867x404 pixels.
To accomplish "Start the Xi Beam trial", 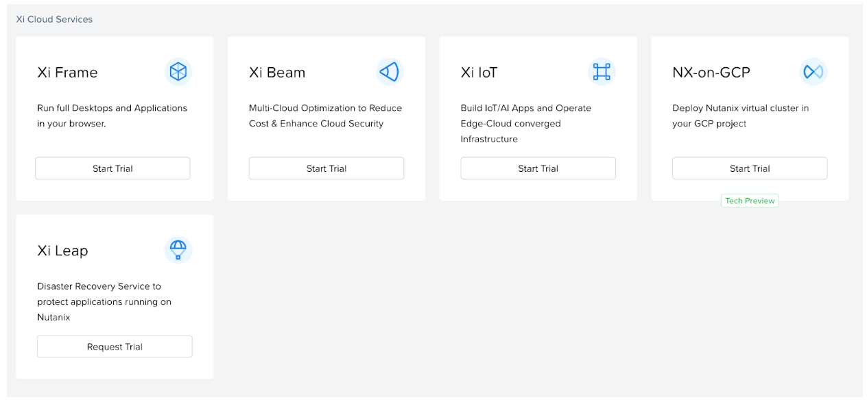I will (x=326, y=168).
